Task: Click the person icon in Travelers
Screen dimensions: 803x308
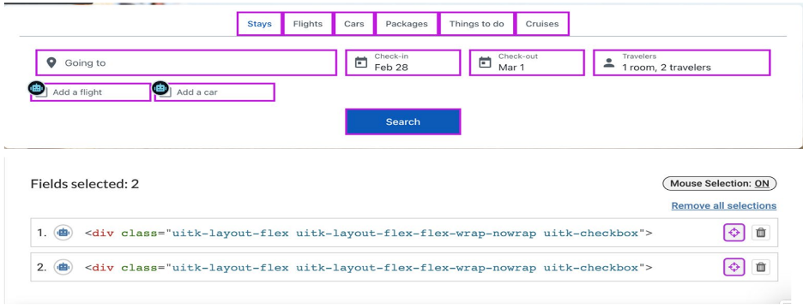Action: (x=609, y=62)
